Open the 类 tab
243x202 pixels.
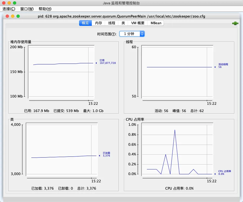pos(123,23)
